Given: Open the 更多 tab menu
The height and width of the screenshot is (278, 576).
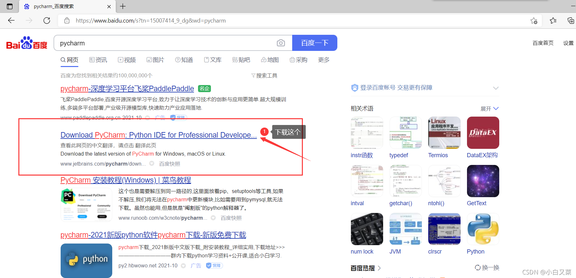Looking at the screenshot, I should coord(324,60).
